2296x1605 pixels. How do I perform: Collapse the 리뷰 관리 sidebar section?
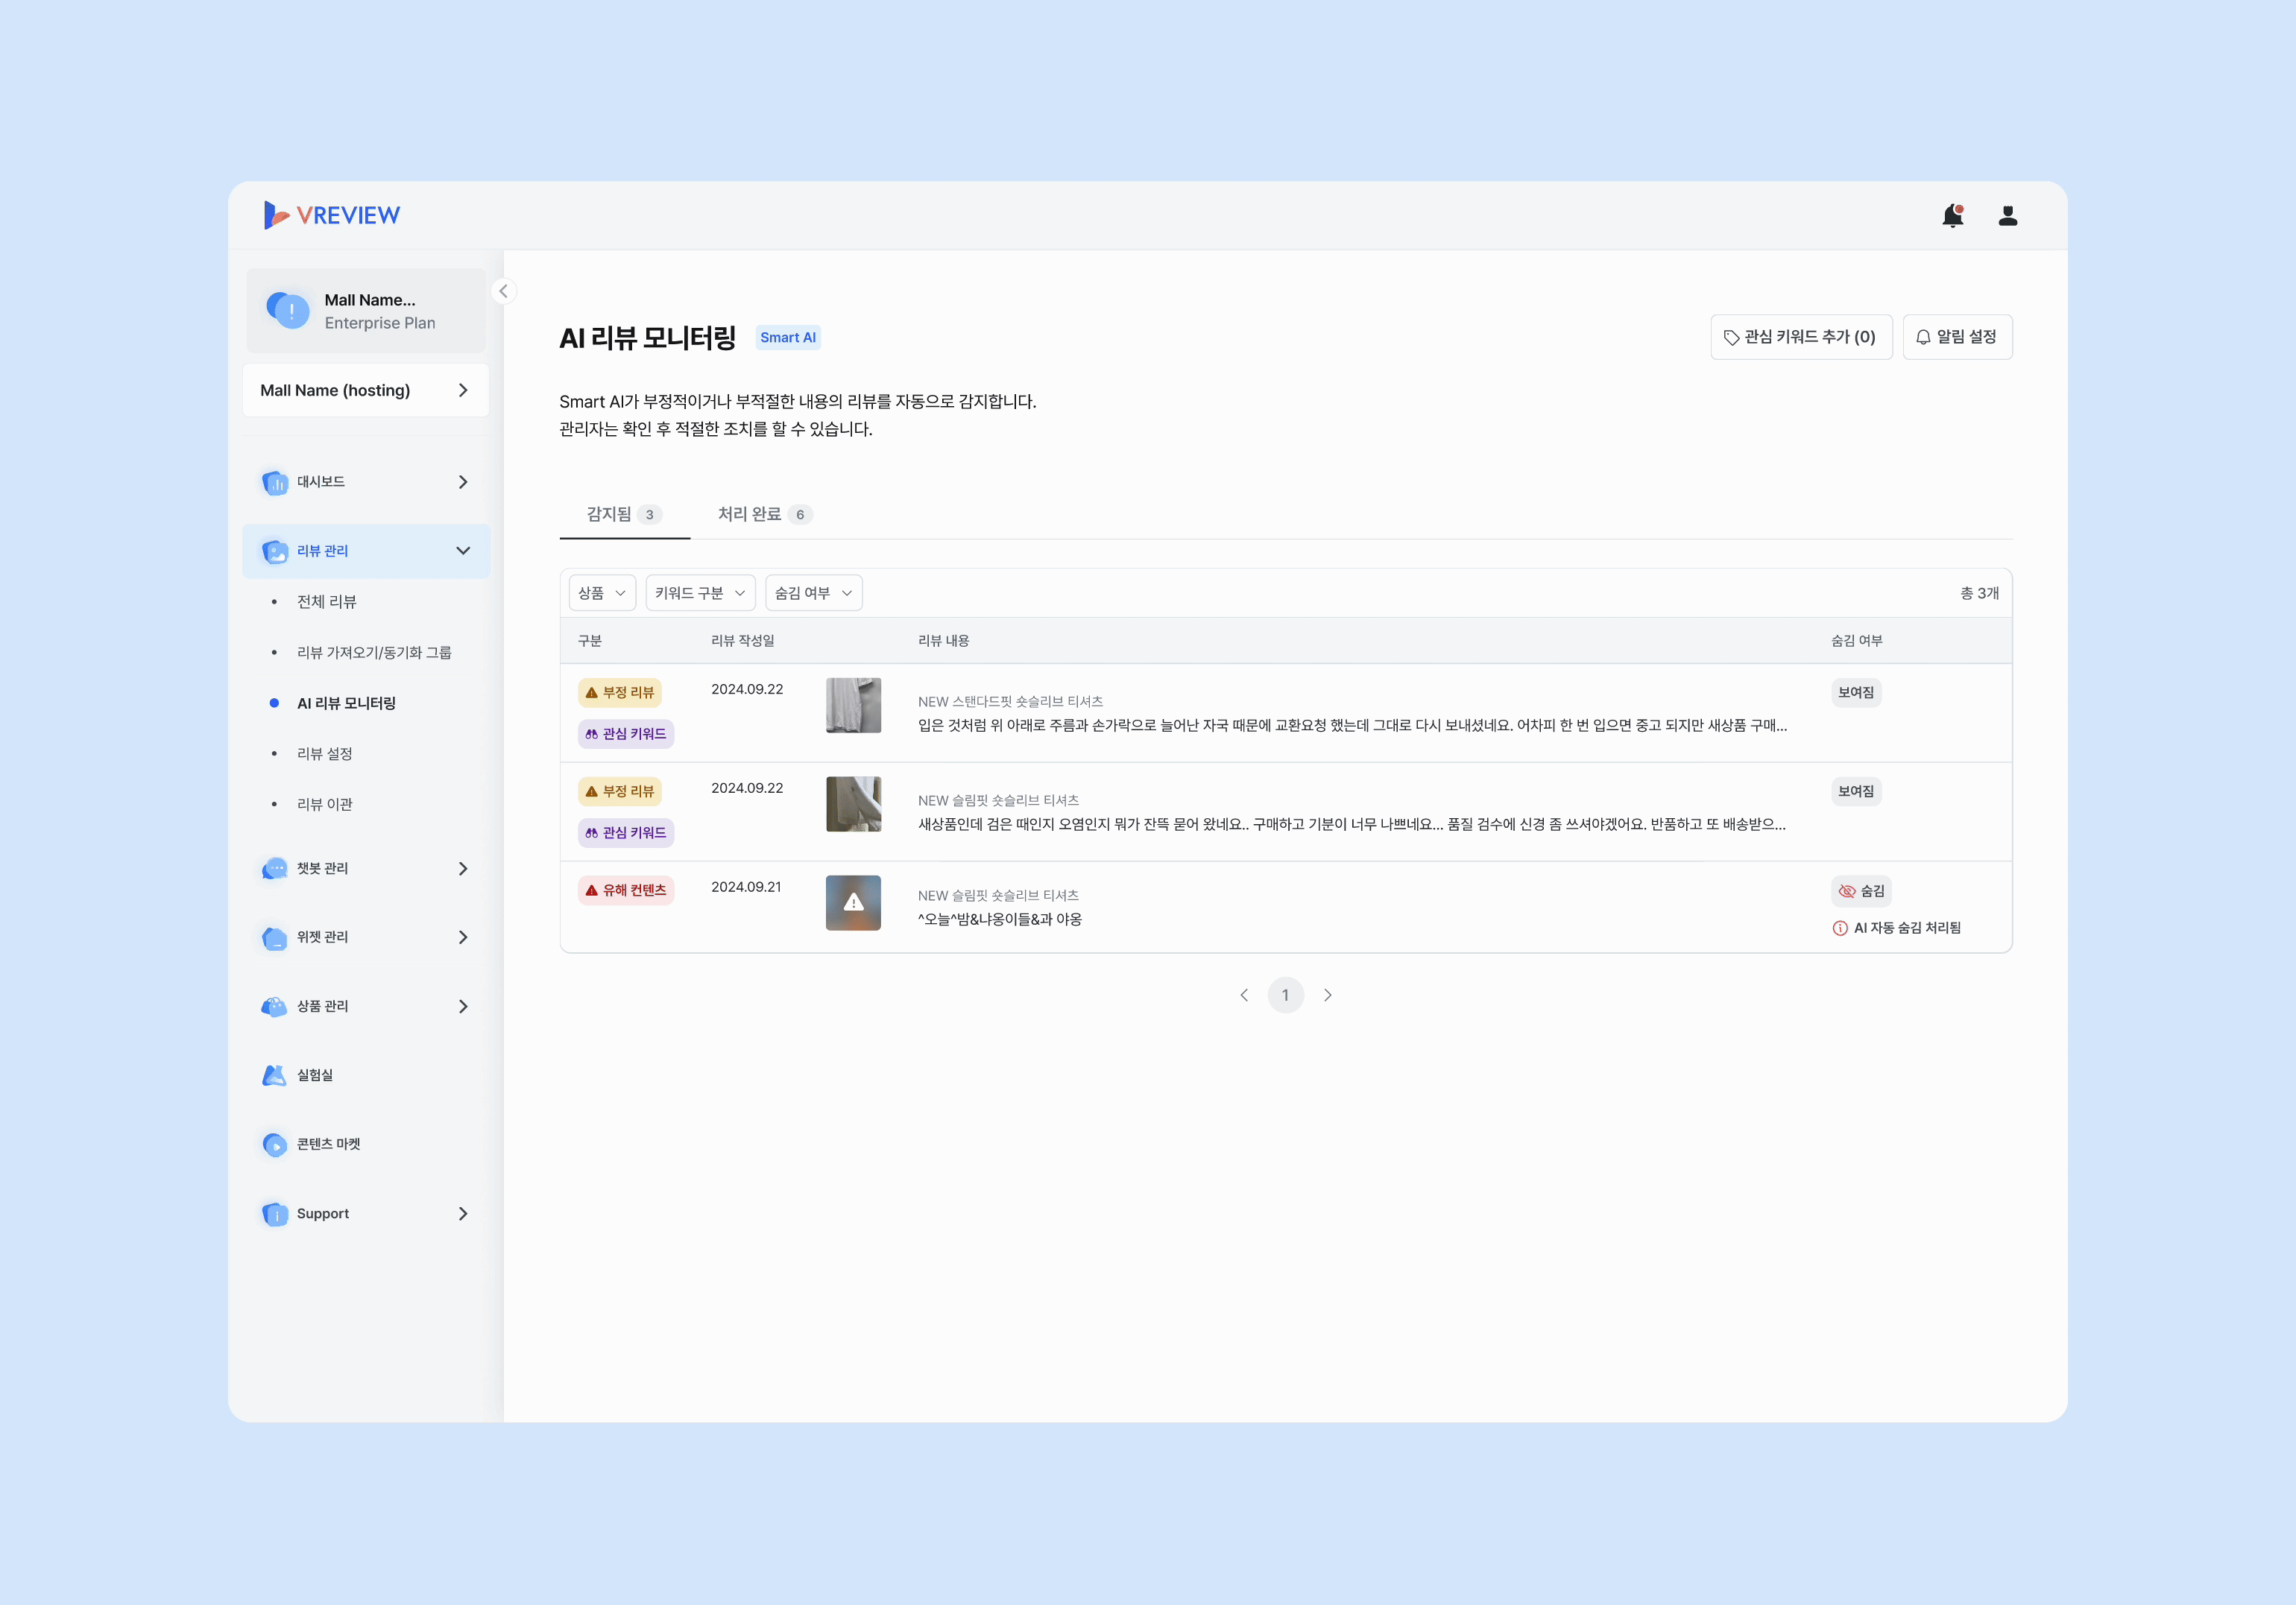click(463, 551)
